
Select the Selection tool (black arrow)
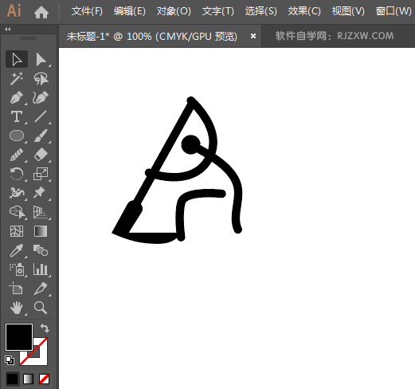17,59
